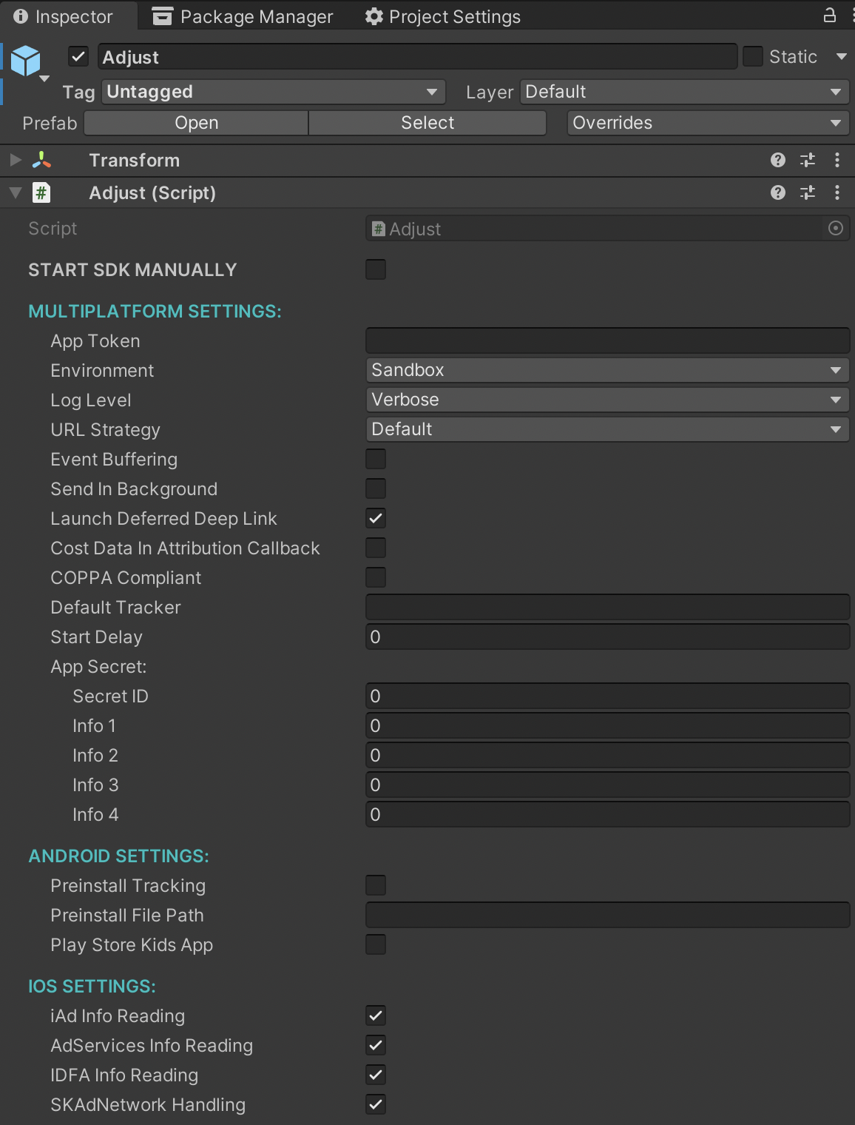The height and width of the screenshot is (1125, 855).
Task: Expand the Transform component foldout
Action: (16, 160)
